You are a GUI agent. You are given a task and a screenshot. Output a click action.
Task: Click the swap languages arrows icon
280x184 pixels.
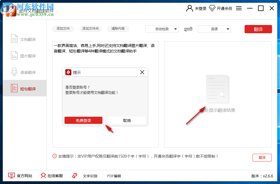pyautogui.click(x=188, y=29)
